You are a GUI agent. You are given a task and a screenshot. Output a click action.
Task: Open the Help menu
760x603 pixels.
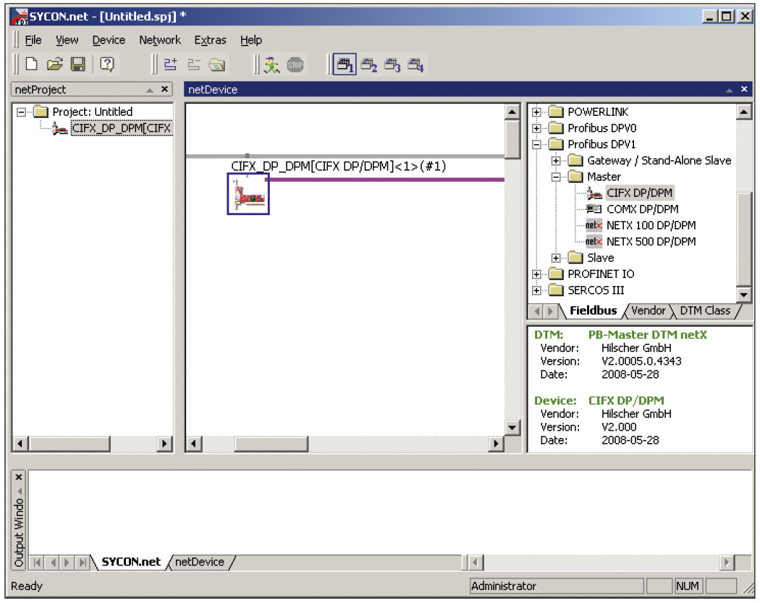251,41
